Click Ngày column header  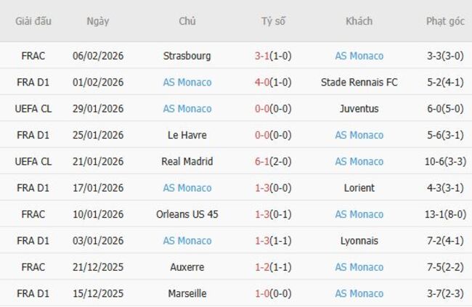tap(97, 21)
